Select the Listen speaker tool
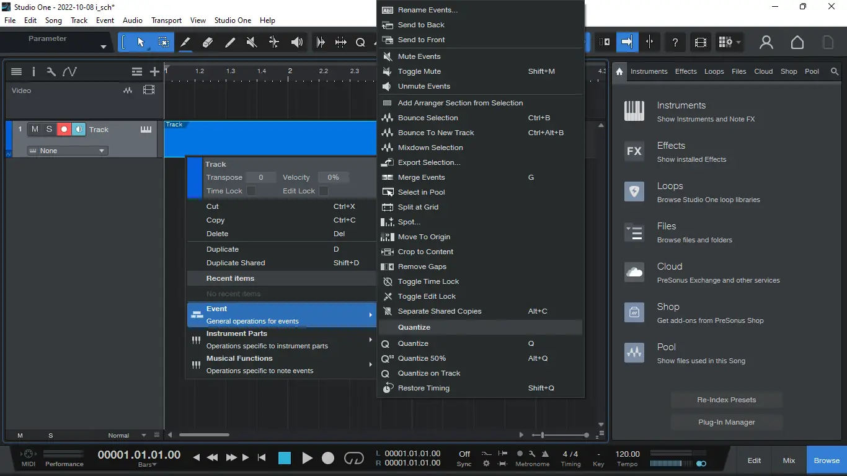The image size is (847, 476). click(297, 42)
